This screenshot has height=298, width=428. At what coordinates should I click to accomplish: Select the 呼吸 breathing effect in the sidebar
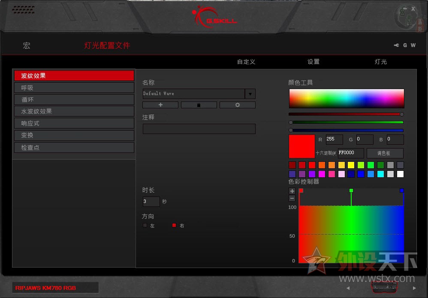74,87
